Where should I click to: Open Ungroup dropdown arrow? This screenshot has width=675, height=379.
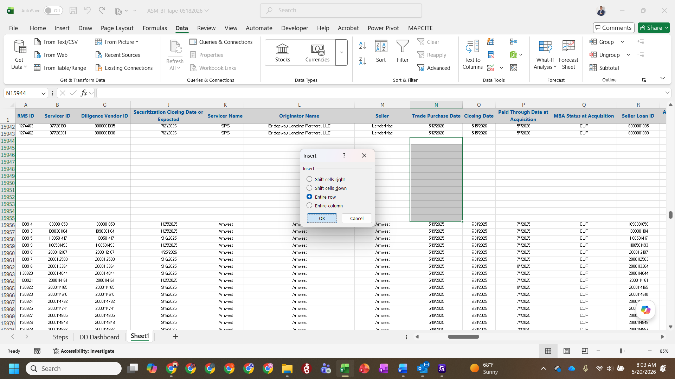click(x=628, y=55)
